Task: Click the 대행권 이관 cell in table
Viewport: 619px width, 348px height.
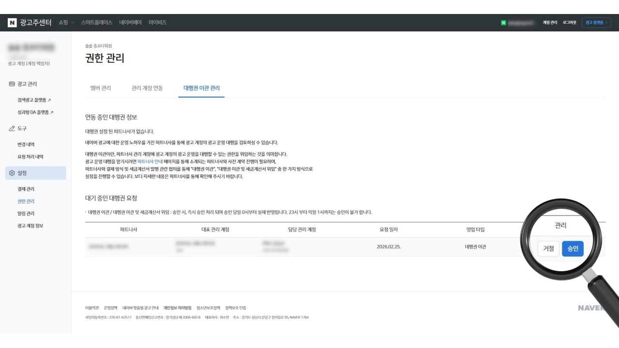Action: pos(475,246)
